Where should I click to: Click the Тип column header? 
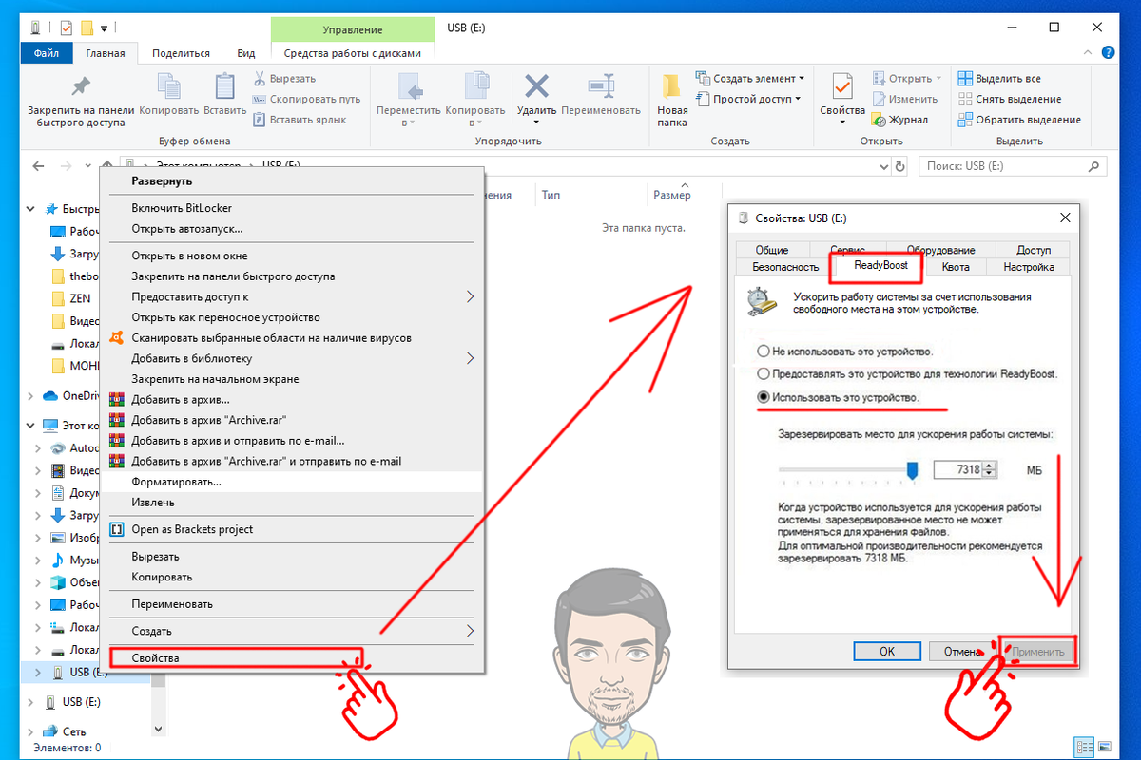[x=551, y=195]
